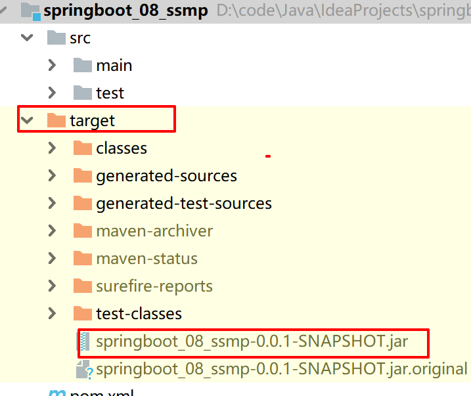The image size is (471, 396).
Task: Expand the test-classes folder arrow
Action: [x=53, y=314]
